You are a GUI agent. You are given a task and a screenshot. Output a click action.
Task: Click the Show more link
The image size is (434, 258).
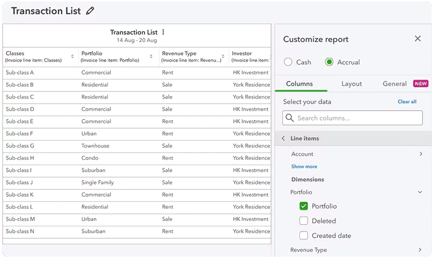tap(304, 167)
